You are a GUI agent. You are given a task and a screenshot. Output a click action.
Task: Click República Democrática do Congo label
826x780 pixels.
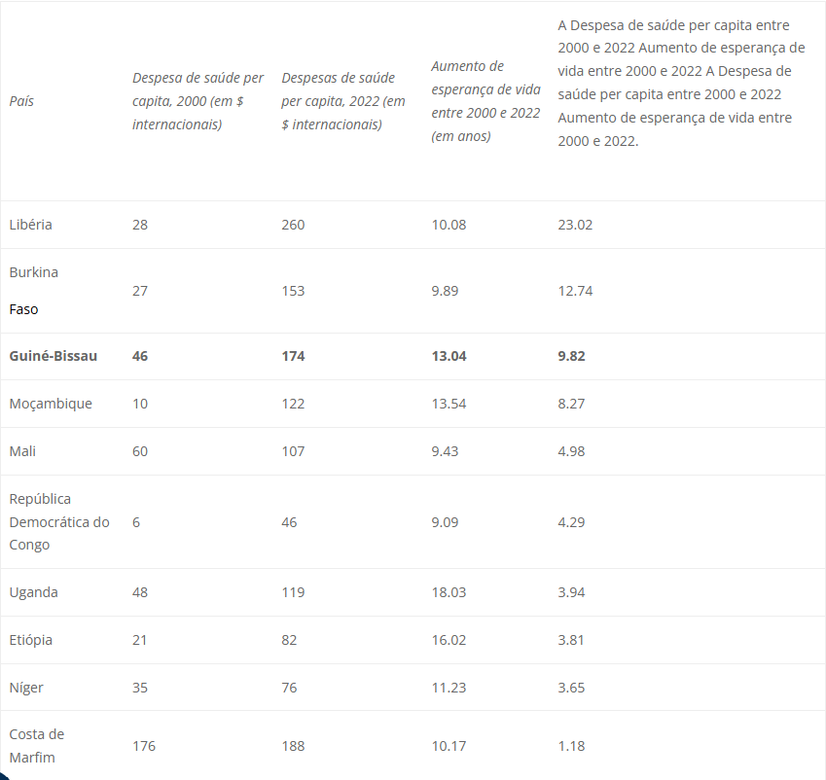59,522
